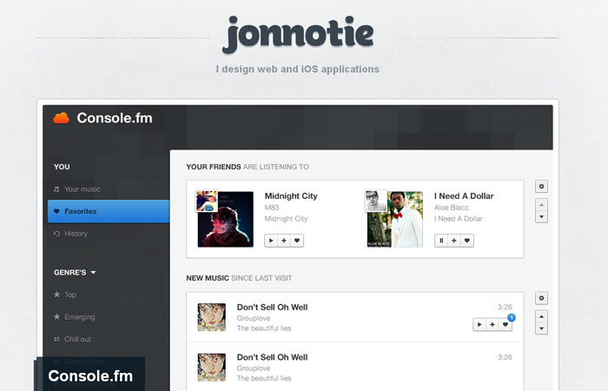Click the list icon beside Chill out
The image size is (608, 391).
tap(56, 340)
